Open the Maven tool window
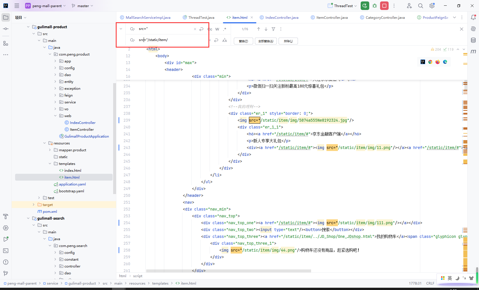This screenshot has width=479, height=290. (473, 52)
